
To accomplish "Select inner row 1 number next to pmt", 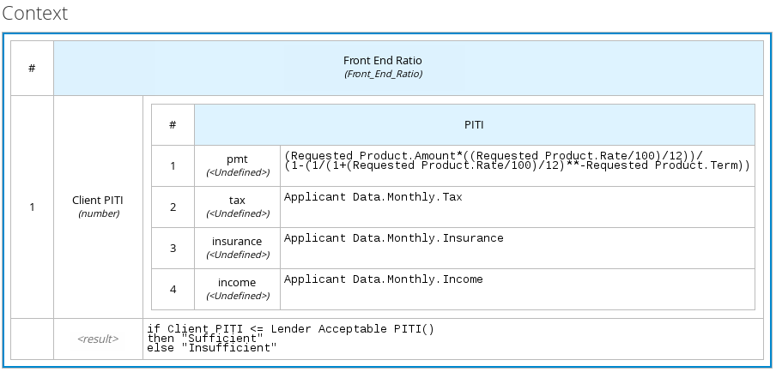I will tap(173, 165).
